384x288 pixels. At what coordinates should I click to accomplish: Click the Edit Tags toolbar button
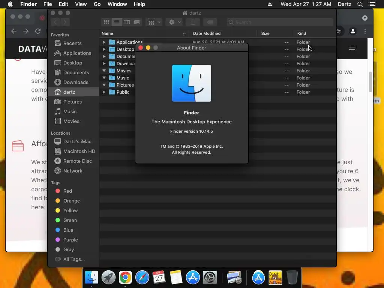point(210,22)
